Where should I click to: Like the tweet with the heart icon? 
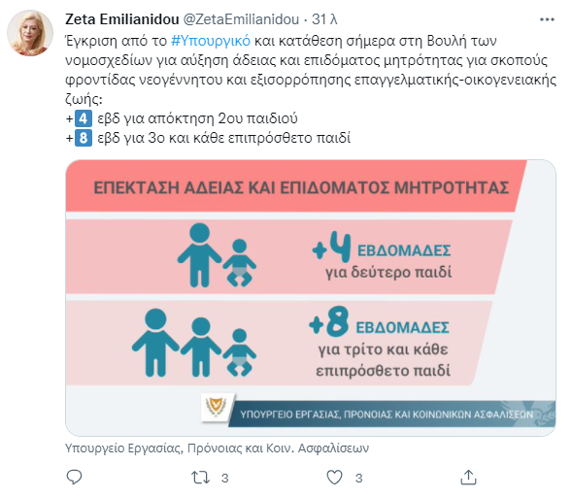click(x=334, y=478)
